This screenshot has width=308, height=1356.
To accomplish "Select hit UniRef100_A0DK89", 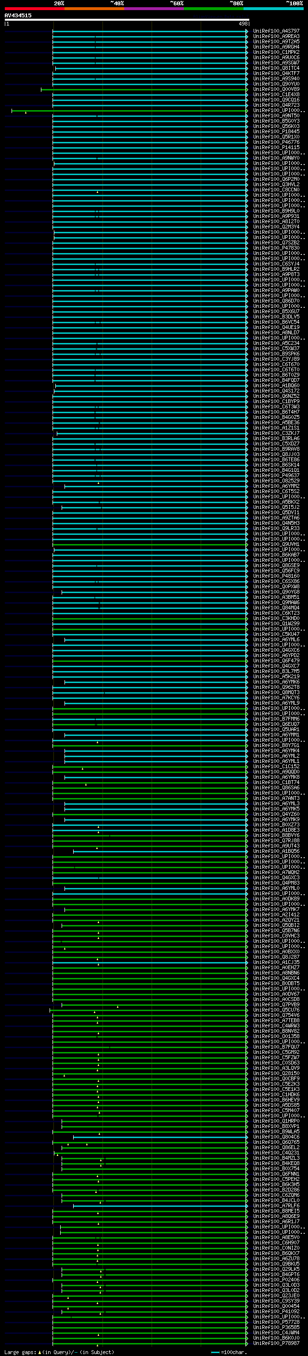I will [x=276, y=899].
